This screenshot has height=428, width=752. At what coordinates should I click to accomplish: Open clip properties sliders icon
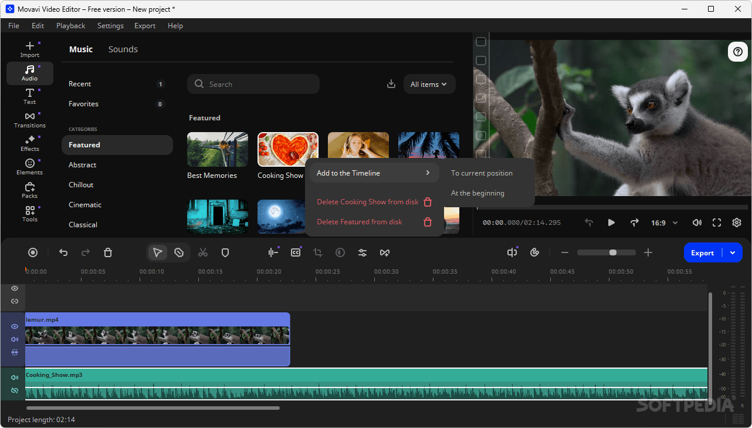363,252
